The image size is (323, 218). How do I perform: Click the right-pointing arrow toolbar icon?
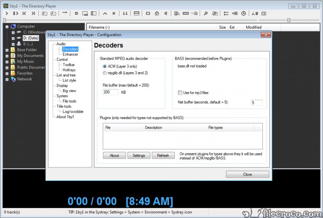coord(65,13)
